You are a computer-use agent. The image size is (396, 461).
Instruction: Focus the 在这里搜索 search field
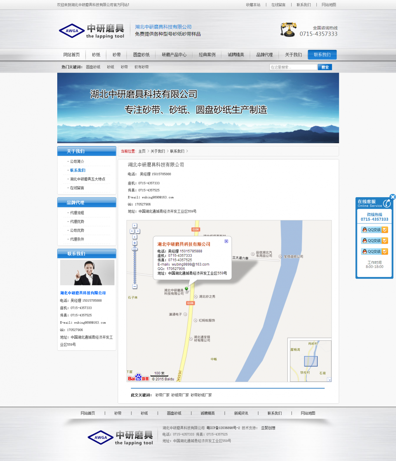(x=293, y=67)
